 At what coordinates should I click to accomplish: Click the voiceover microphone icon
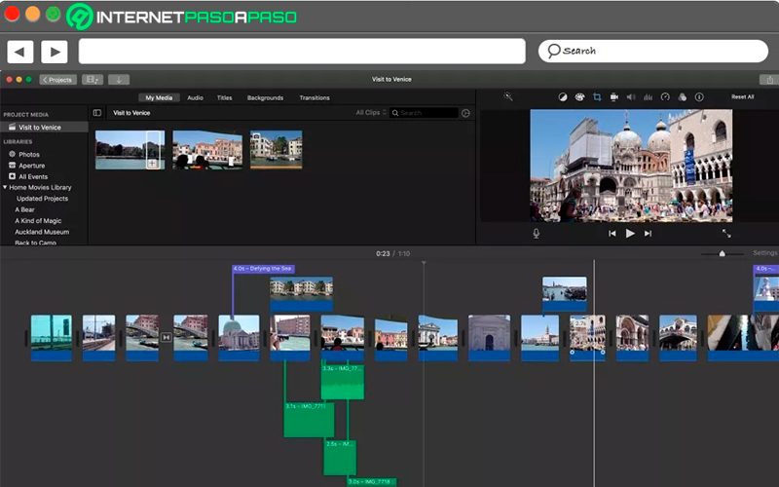(x=537, y=233)
